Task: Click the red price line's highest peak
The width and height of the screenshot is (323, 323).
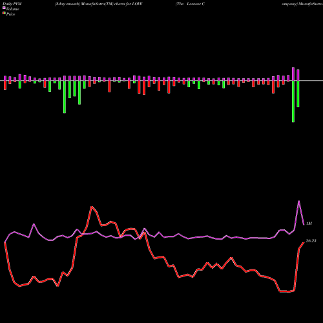Action: 92,207
